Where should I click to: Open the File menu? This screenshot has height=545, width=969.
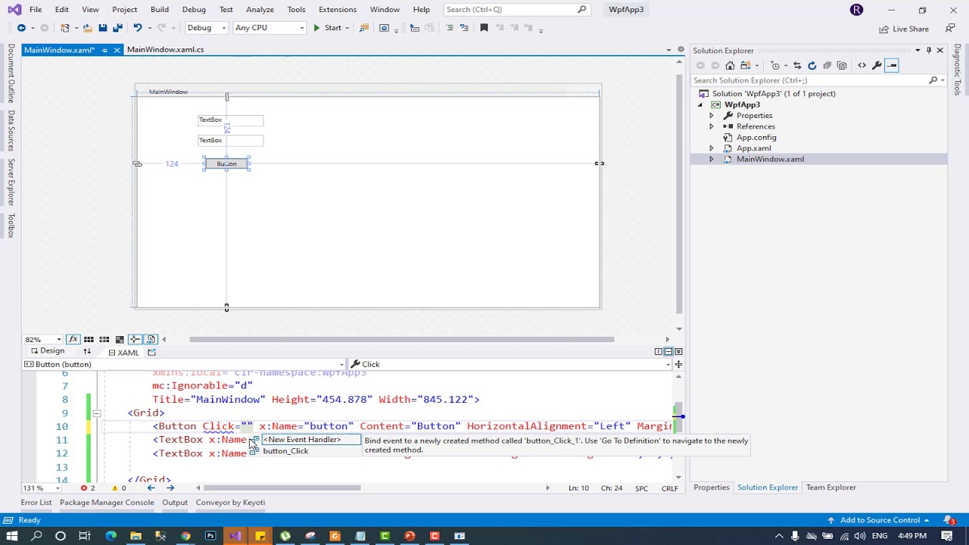[x=36, y=9]
